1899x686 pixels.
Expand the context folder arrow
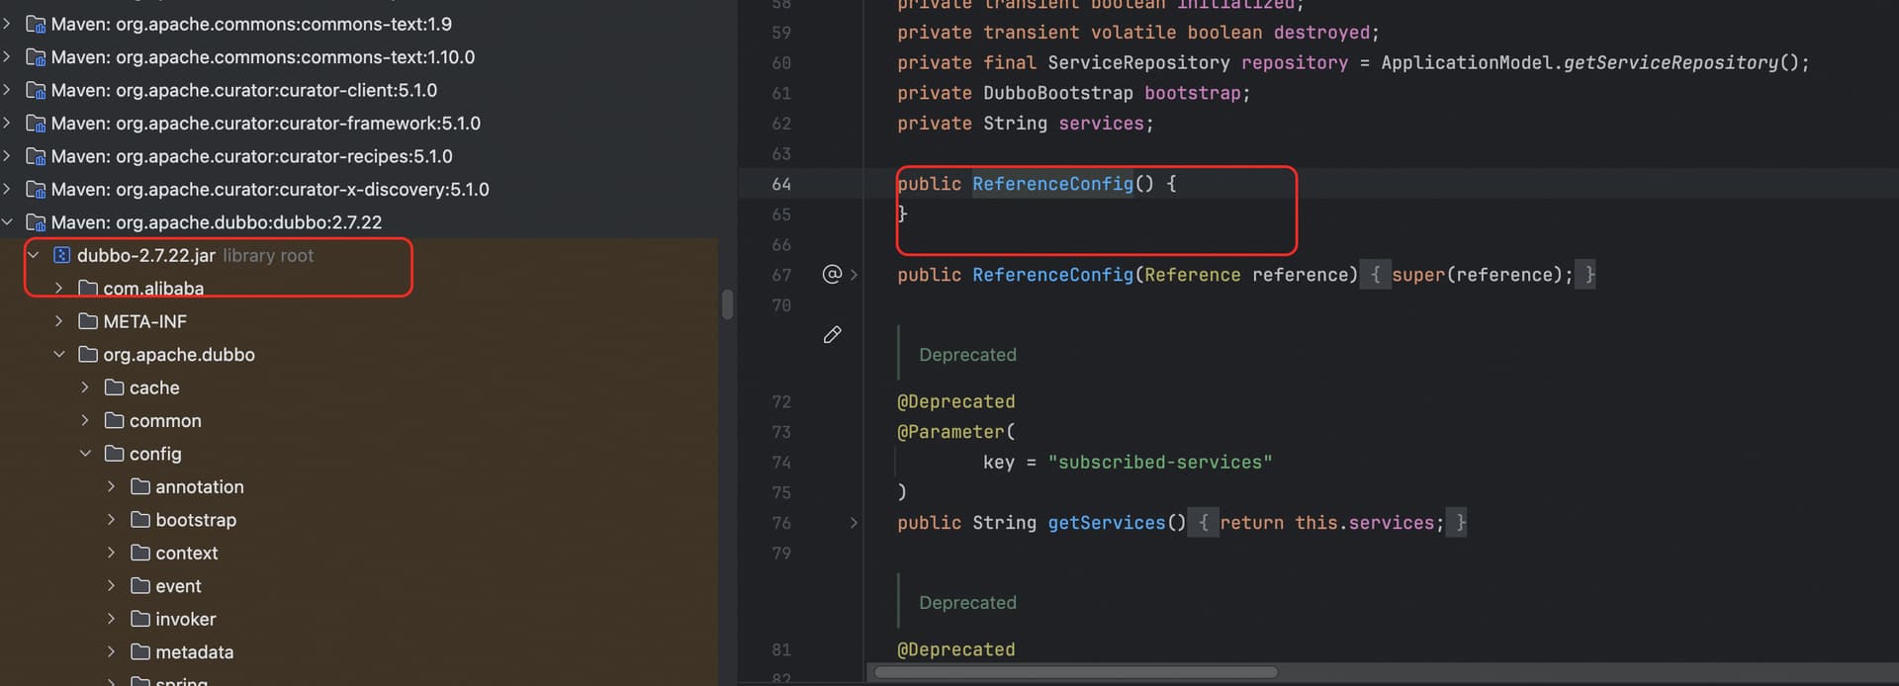click(x=111, y=553)
